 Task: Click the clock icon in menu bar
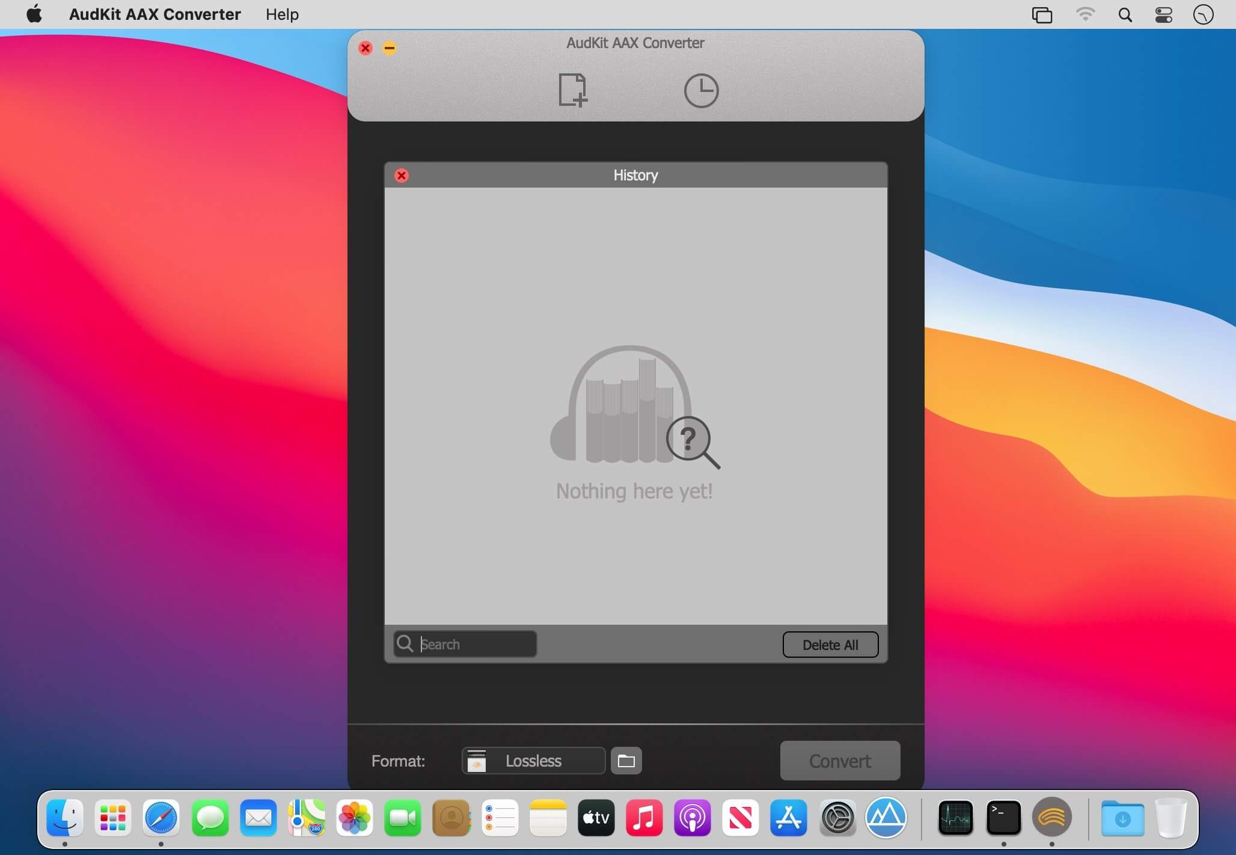pos(1204,14)
